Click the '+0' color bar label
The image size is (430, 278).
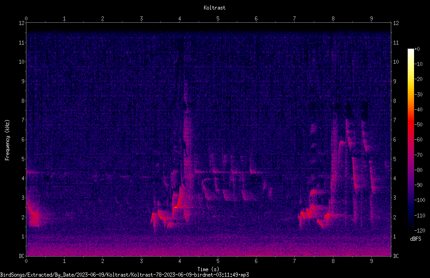417,49
